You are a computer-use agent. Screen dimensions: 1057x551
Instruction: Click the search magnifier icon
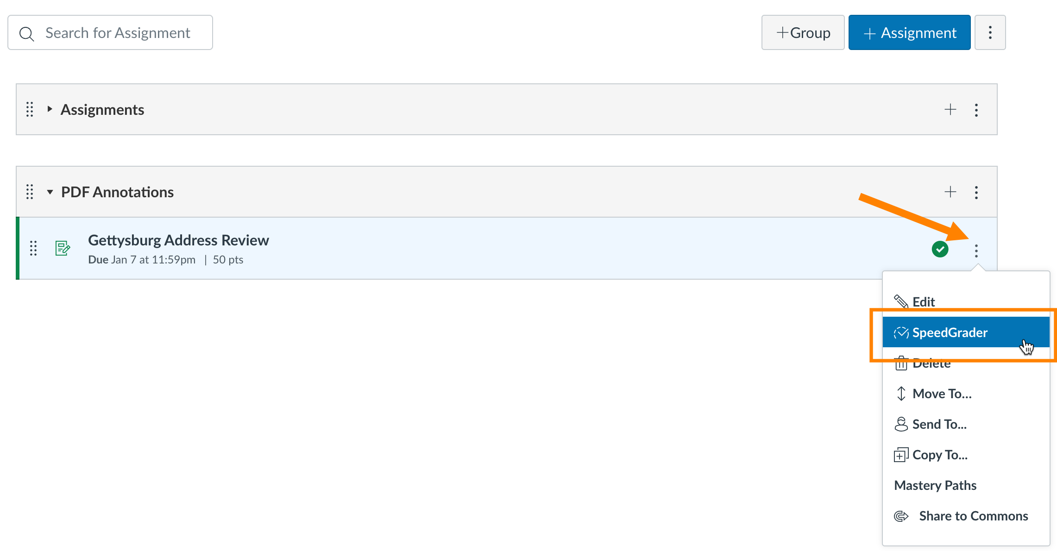click(26, 32)
